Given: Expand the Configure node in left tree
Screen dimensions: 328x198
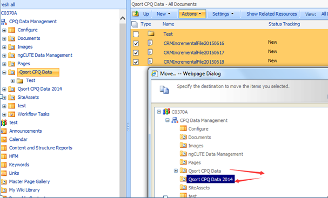Looking at the screenshot, I should [4, 30].
